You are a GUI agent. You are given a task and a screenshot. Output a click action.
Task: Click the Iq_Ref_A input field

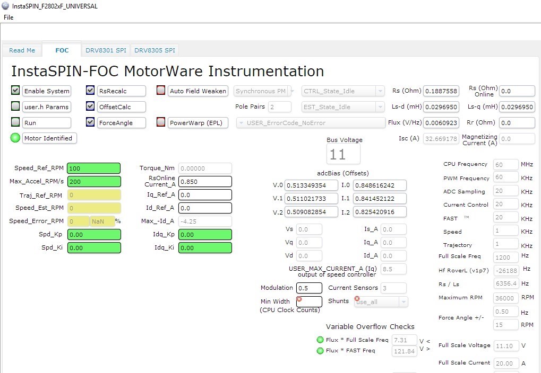205,194
